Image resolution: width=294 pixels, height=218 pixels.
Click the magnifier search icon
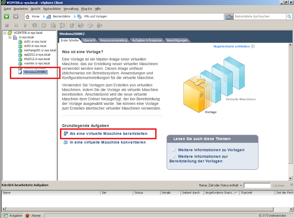tap(289, 17)
